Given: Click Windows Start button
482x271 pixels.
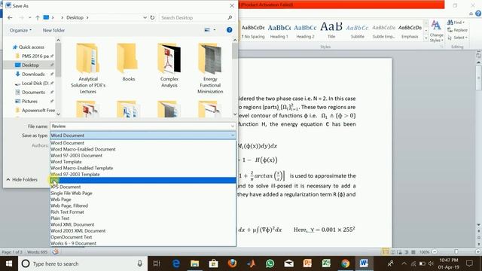Looking at the screenshot, I should point(8,263).
